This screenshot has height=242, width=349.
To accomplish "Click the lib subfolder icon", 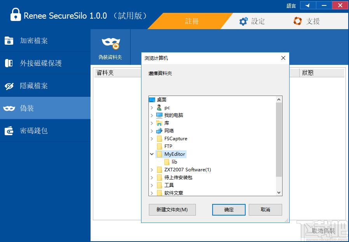I will tap(167, 162).
